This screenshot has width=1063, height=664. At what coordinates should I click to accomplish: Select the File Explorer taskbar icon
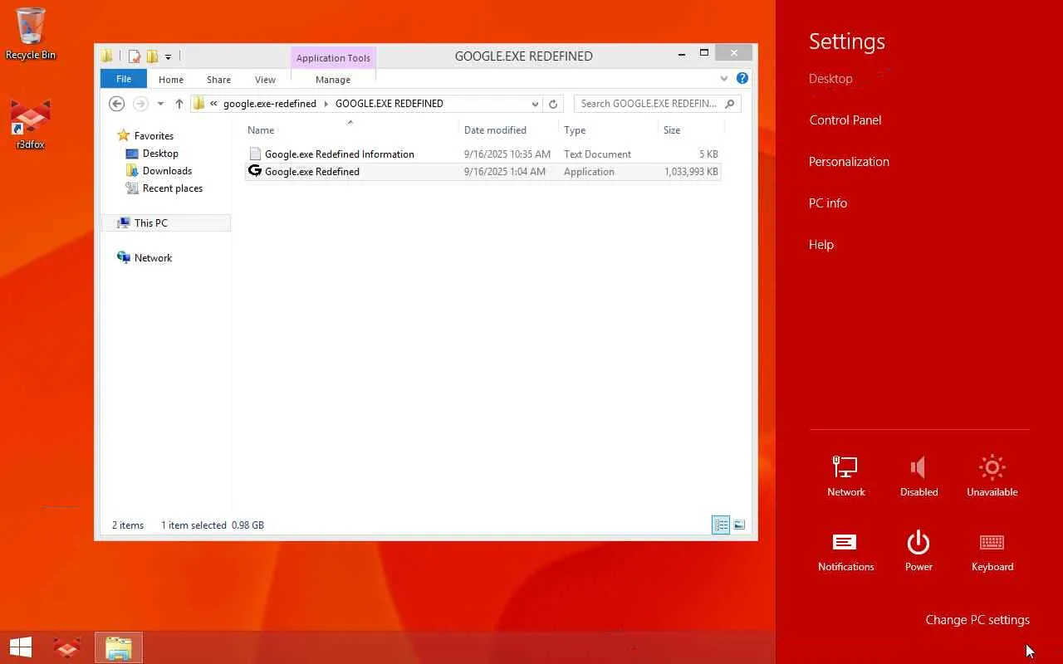(119, 647)
